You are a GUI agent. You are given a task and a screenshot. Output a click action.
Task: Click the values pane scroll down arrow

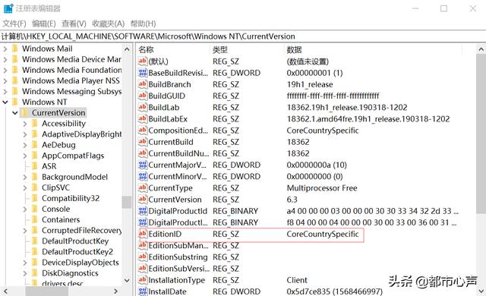tap(481, 291)
